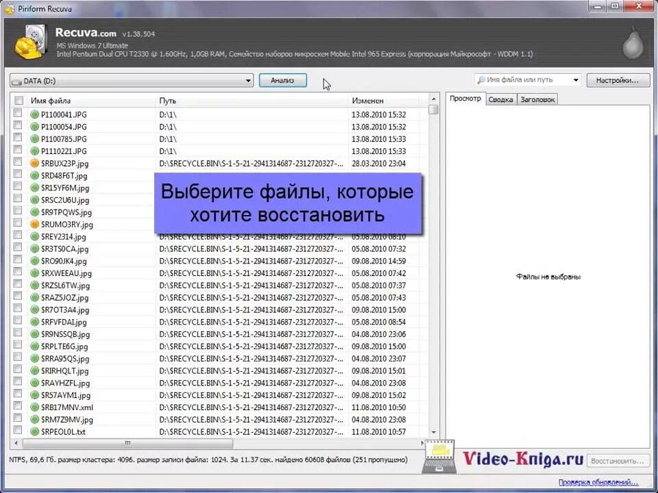The image size is (658, 493).
Task: Select the file row $RAZ5JOZ.jpg
Action: 220,298
